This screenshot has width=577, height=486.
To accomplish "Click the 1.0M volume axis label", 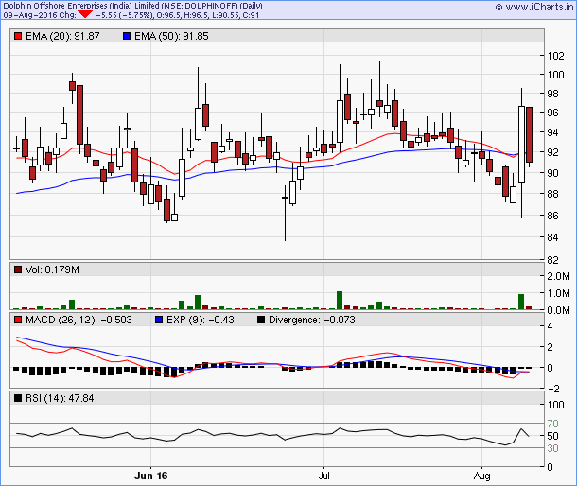I will (x=559, y=293).
